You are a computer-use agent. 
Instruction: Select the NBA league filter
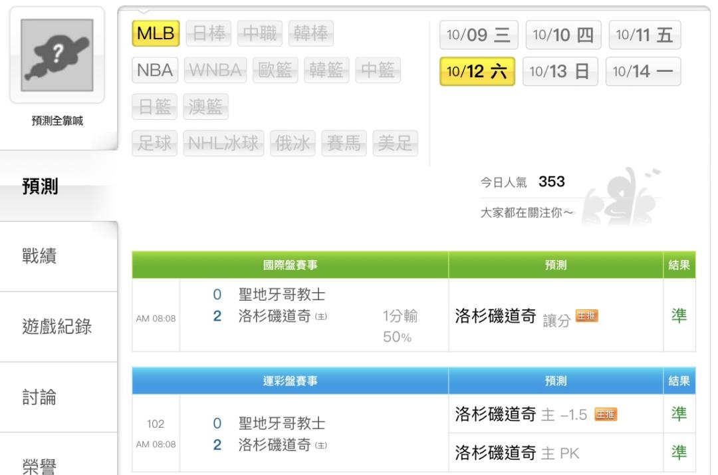pos(156,70)
